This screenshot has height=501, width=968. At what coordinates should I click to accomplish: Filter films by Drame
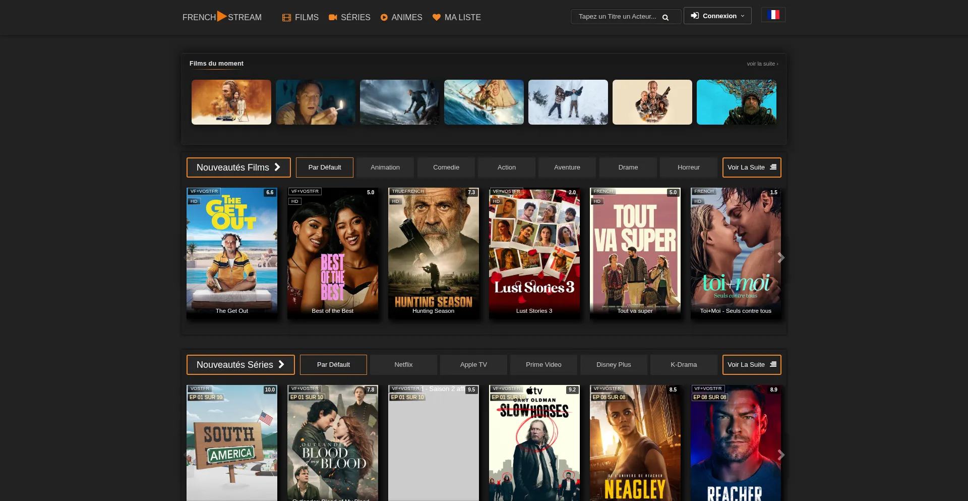(x=628, y=168)
